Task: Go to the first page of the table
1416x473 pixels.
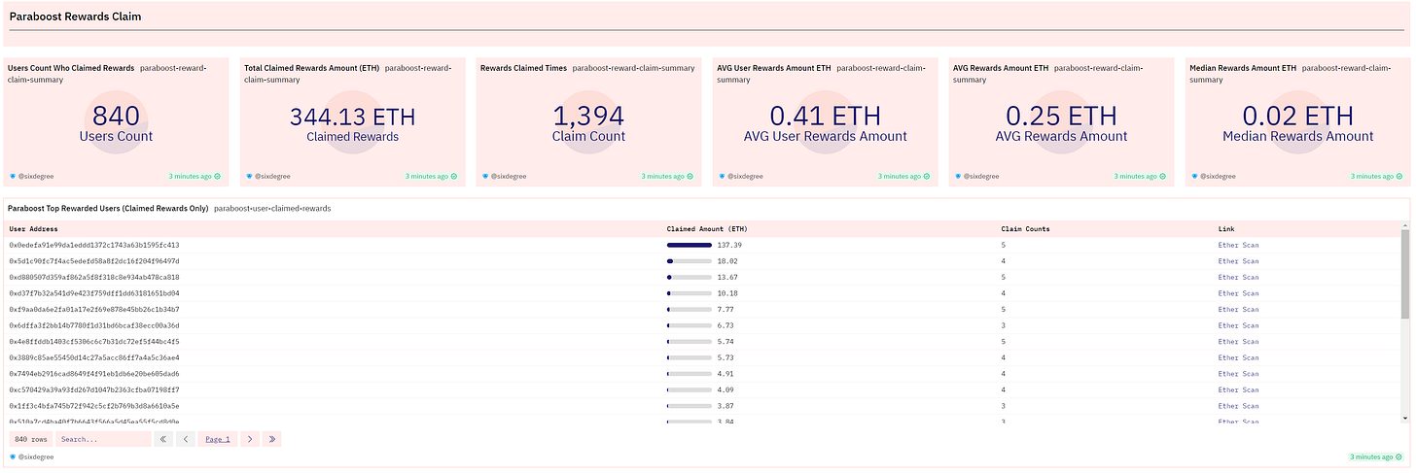Action: 164,439
